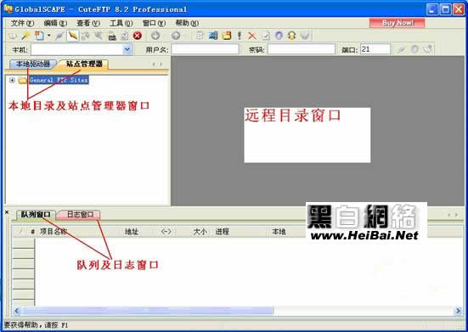468x332 pixels.
Task: Click the blue monitor toolbar icon
Action: coord(213,36)
